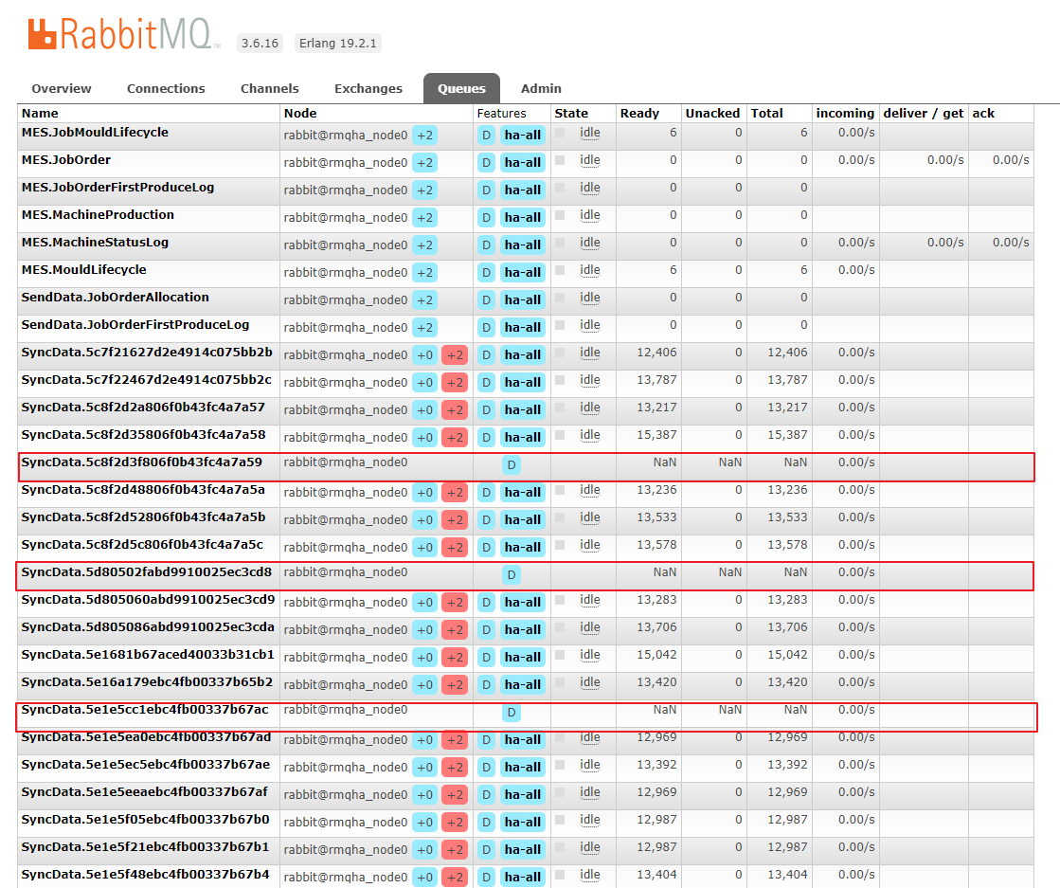Open queue MES.MachineStatusLog
The image size is (1060, 888).
96,242
